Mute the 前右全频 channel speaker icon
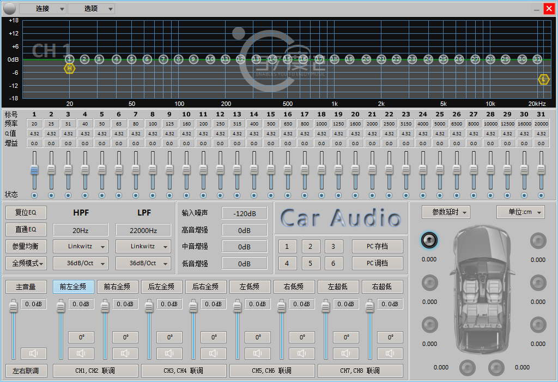 (125, 353)
